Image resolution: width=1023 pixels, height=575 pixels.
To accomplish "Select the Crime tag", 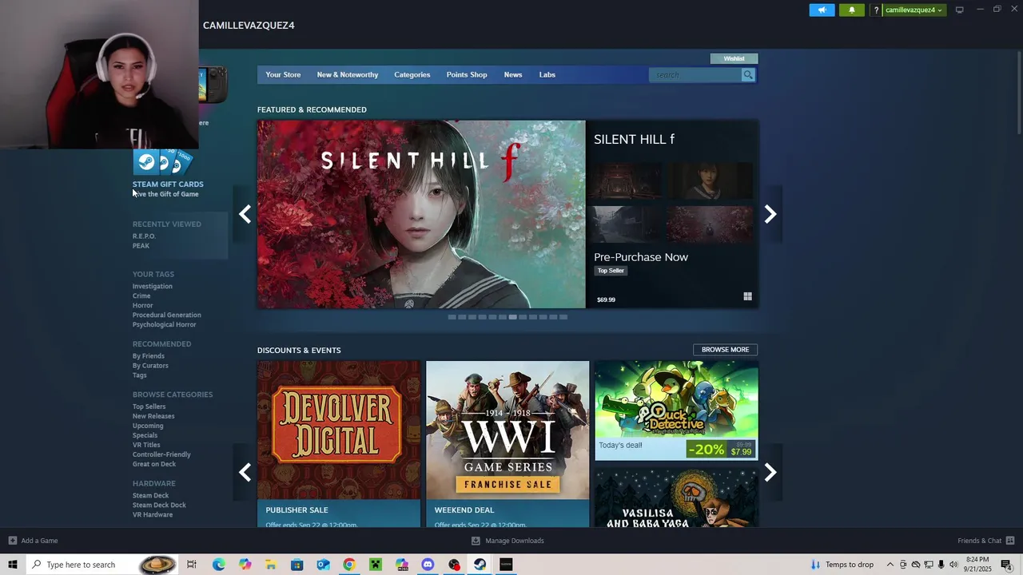I will coord(141,296).
